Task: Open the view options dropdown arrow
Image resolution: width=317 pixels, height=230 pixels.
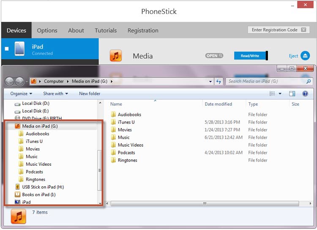Action: click(280, 94)
